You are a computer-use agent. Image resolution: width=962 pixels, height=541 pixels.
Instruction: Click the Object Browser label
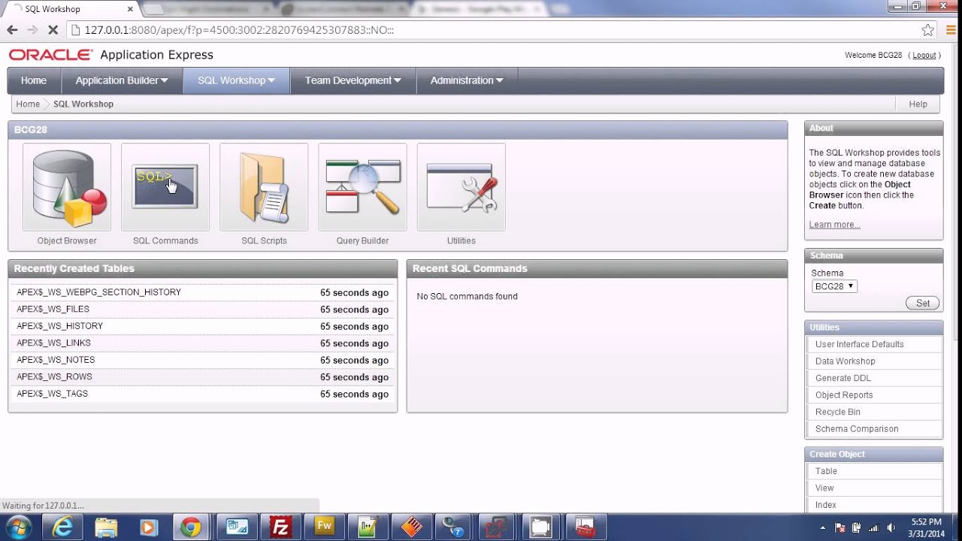[x=67, y=241]
